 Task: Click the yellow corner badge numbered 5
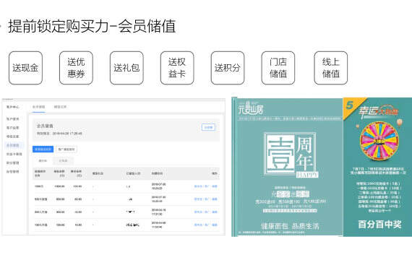(x=352, y=106)
